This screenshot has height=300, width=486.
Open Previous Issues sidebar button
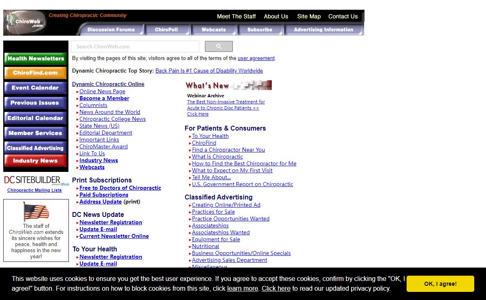pos(36,103)
